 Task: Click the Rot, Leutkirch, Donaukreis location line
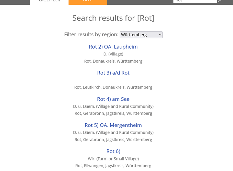tap(113, 87)
